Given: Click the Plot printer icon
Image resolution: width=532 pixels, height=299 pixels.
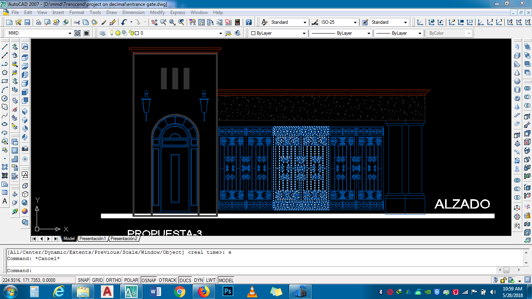Looking at the screenshot, I should pos(39,22).
